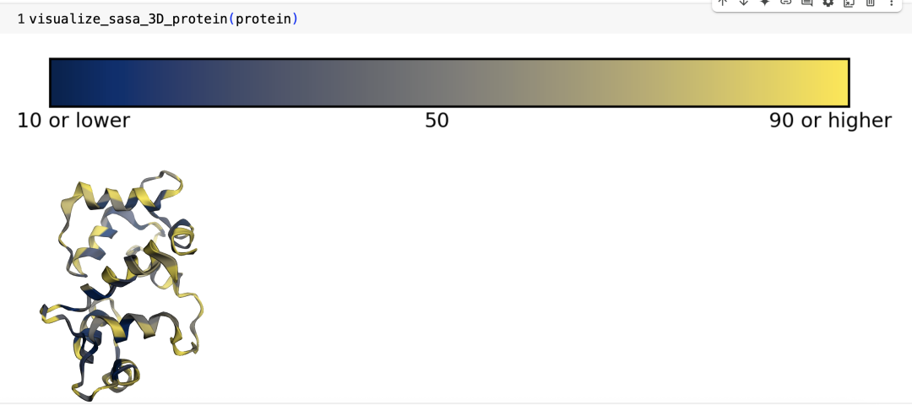This screenshot has width=912, height=405.
Task: Copy link to cell icon
Action: tap(786, 3)
